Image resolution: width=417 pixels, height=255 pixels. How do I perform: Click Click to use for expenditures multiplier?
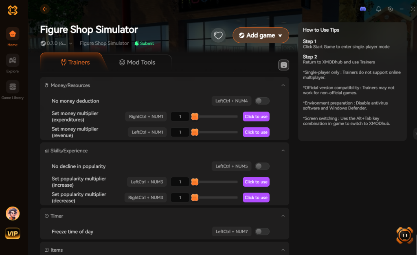tap(256, 117)
